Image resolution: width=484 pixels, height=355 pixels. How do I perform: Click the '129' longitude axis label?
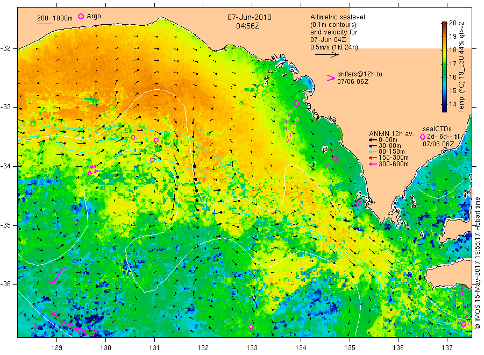pos(57,348)
